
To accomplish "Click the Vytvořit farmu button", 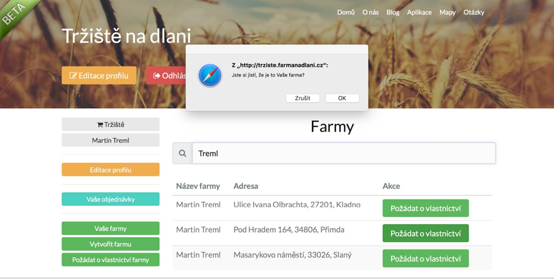I will [111, 244].
